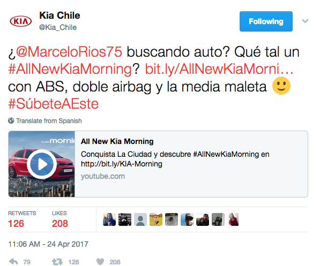Open the #AllNewKiaMorning hashtag

[70, 69]
